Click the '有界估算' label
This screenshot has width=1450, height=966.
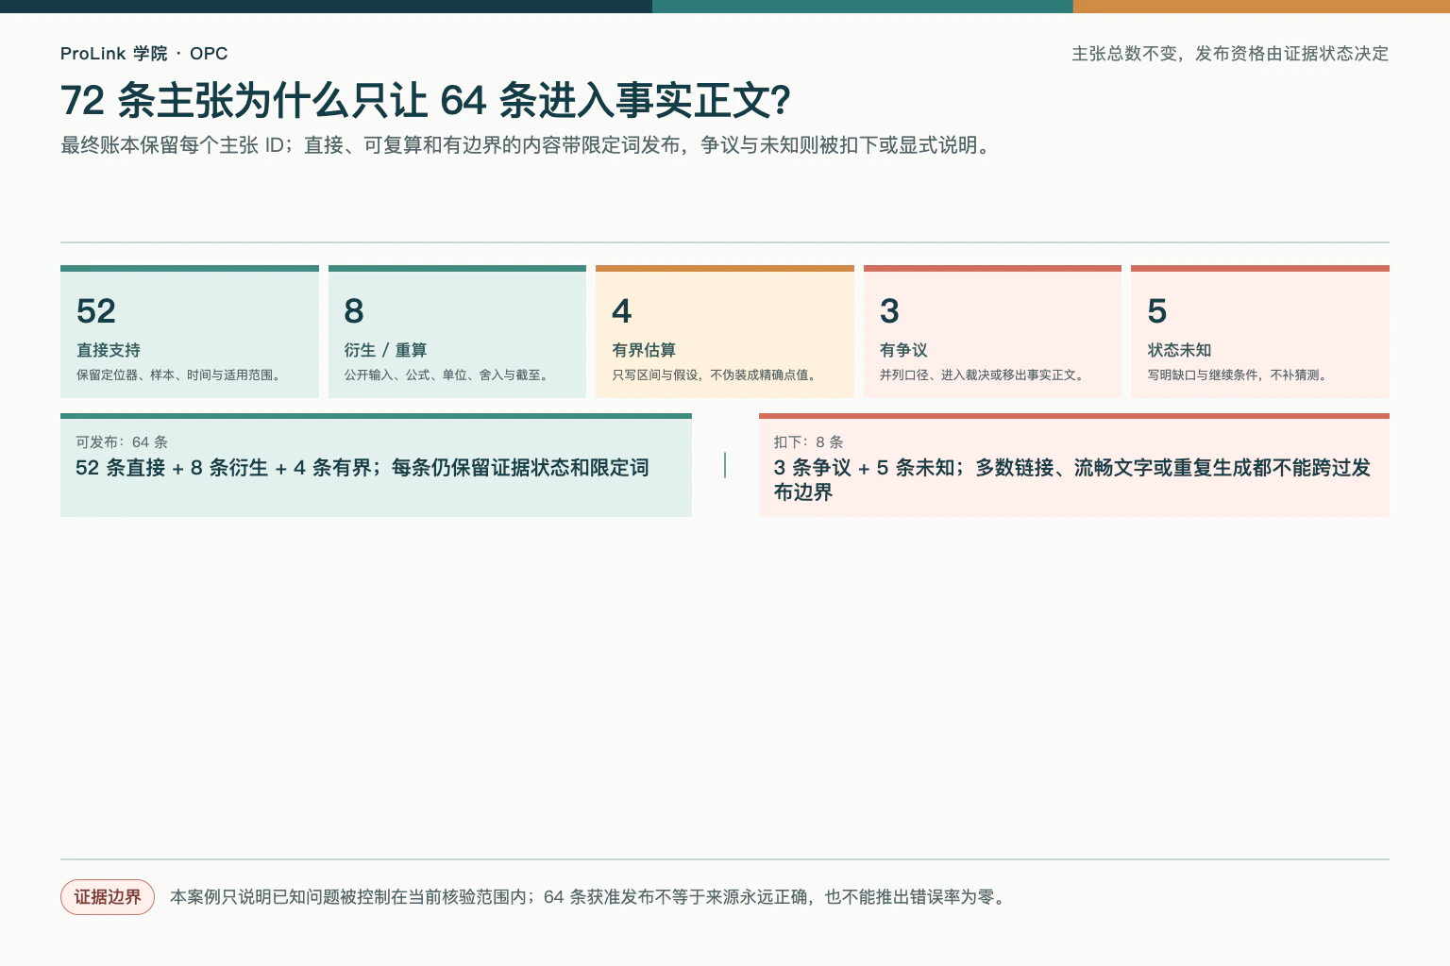pyautogui.click(x=644, y=350)
